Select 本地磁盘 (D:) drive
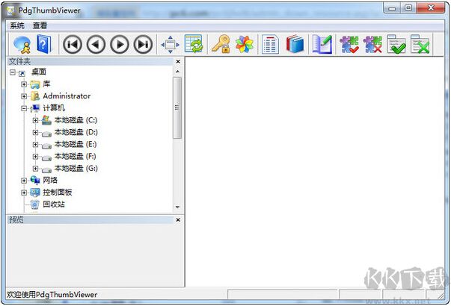The height and width of the screenshot is (306, 451). click(76, 132)
